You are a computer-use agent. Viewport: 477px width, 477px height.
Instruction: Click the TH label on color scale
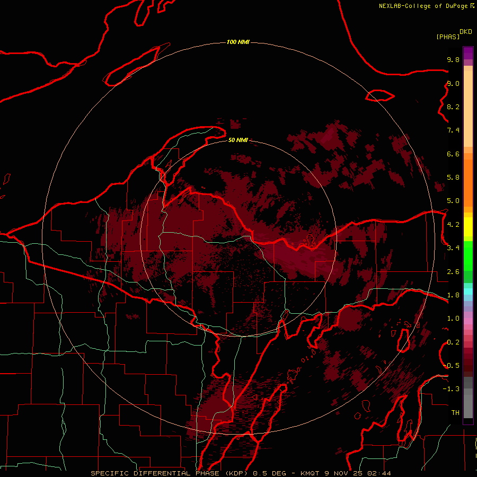pyautogui.click(x=455, y=412)
